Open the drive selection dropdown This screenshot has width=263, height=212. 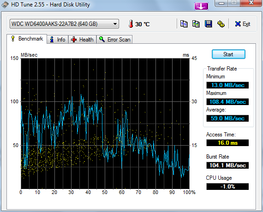(x=64, y=24)
